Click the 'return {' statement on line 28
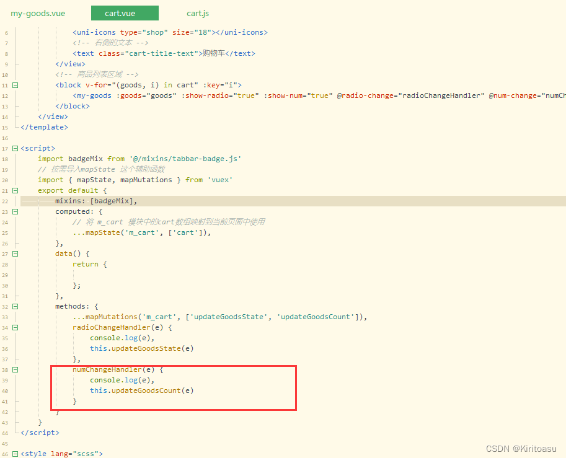The width and height of the screenshot is (566, 458). [90, 264]
